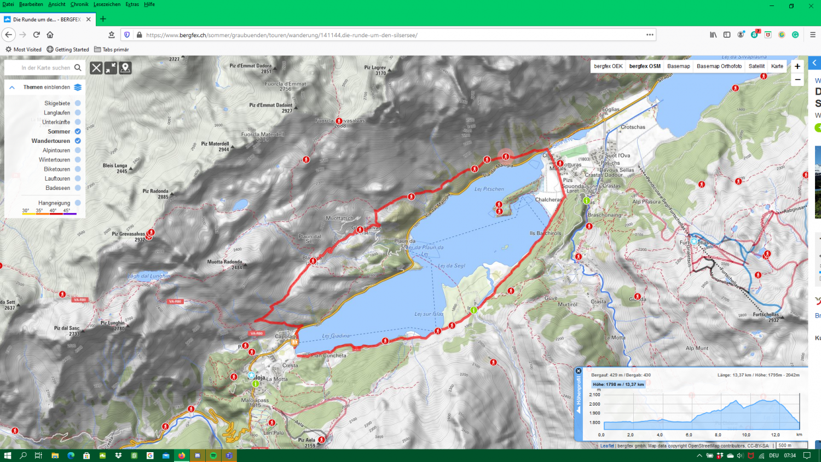The image size is (821, 462).
Task: Turn on Hangneigung slope overlay
Action: tap(78, 203)
